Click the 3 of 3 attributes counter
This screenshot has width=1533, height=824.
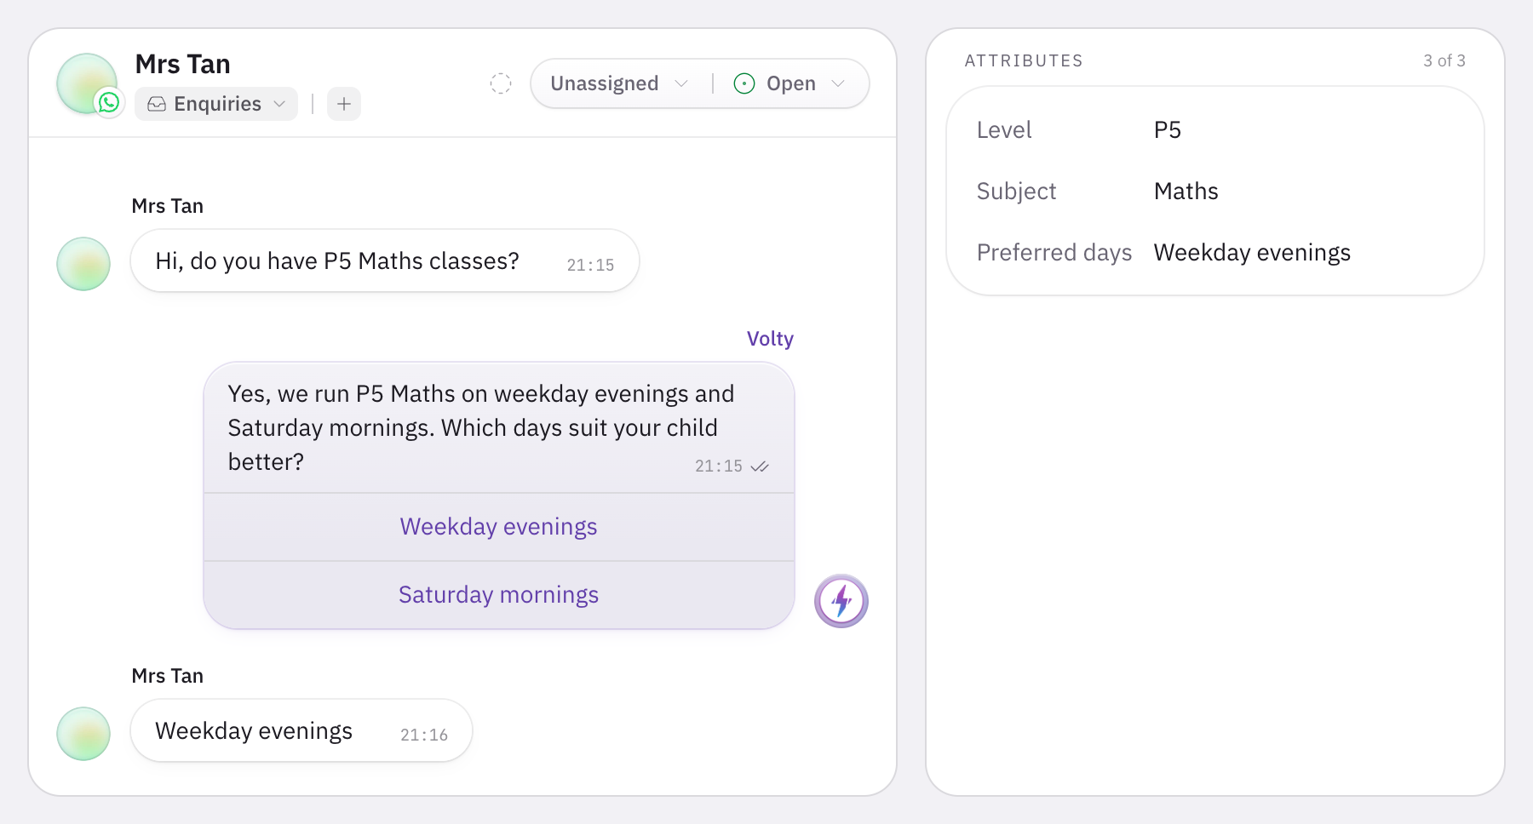tap(1444, 60)
